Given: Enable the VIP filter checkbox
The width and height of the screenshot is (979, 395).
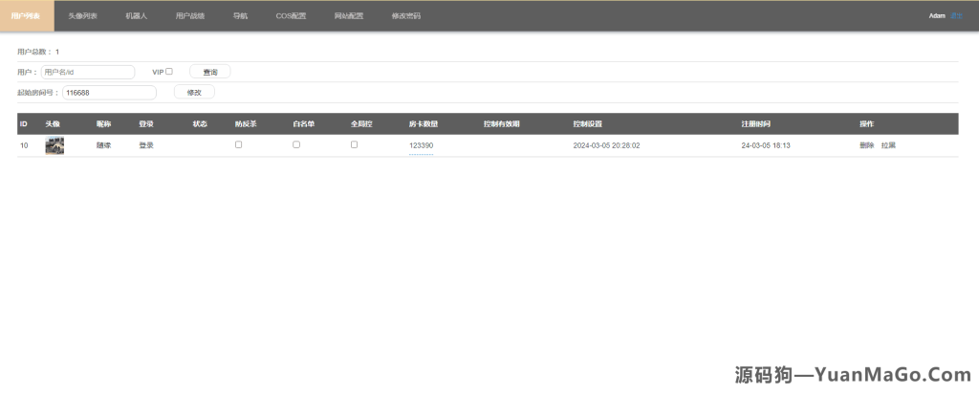Looking at the screenshot, I should tap(169, 71).
